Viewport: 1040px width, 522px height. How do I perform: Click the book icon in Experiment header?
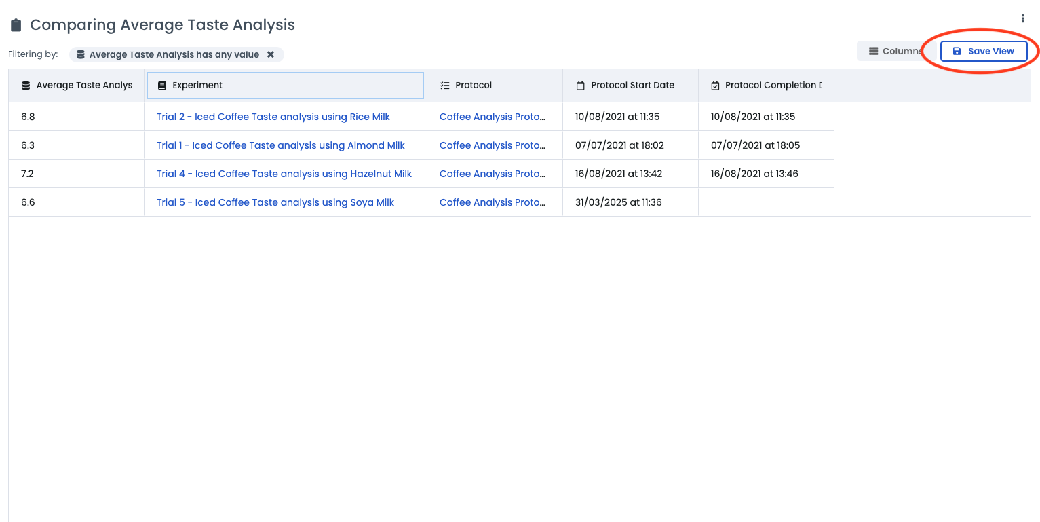(161, 86)
